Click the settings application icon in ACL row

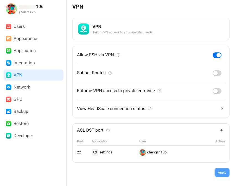pos(94,152)
